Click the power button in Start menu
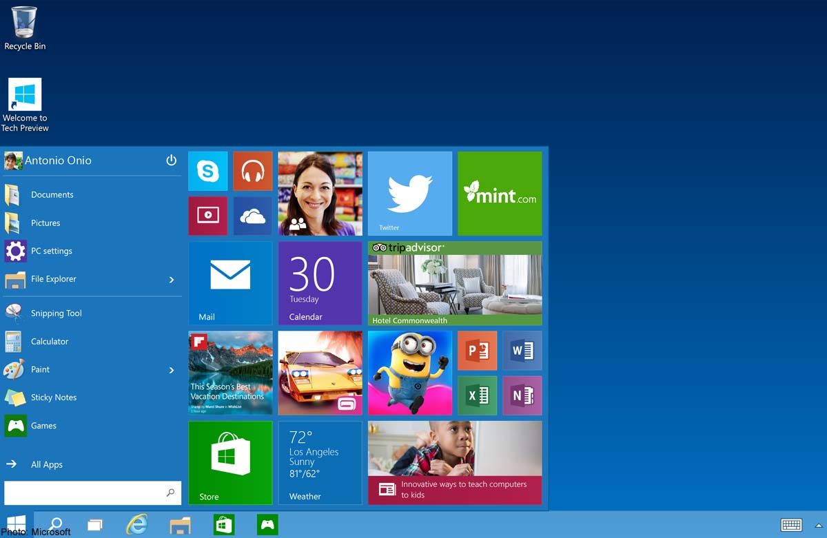Image resolution: width=827 pixels, height=538 pixels. 172,161
